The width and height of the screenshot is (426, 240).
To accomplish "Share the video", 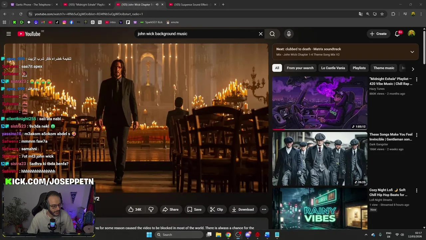I will [x=170, y=209].
